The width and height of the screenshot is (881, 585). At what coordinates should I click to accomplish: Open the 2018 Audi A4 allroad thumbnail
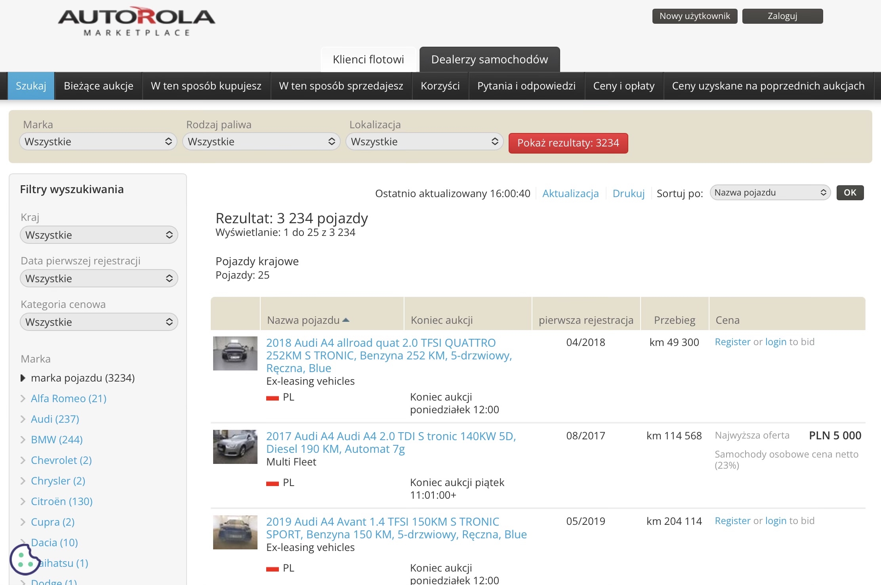click(235, 353)
